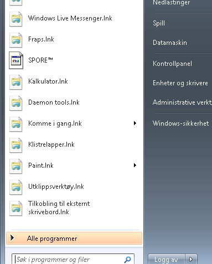The width and height of the screenshot is (212, 264).
Task: Expand the Paint.lnk submenu arrow
Action: click(135, 165)
